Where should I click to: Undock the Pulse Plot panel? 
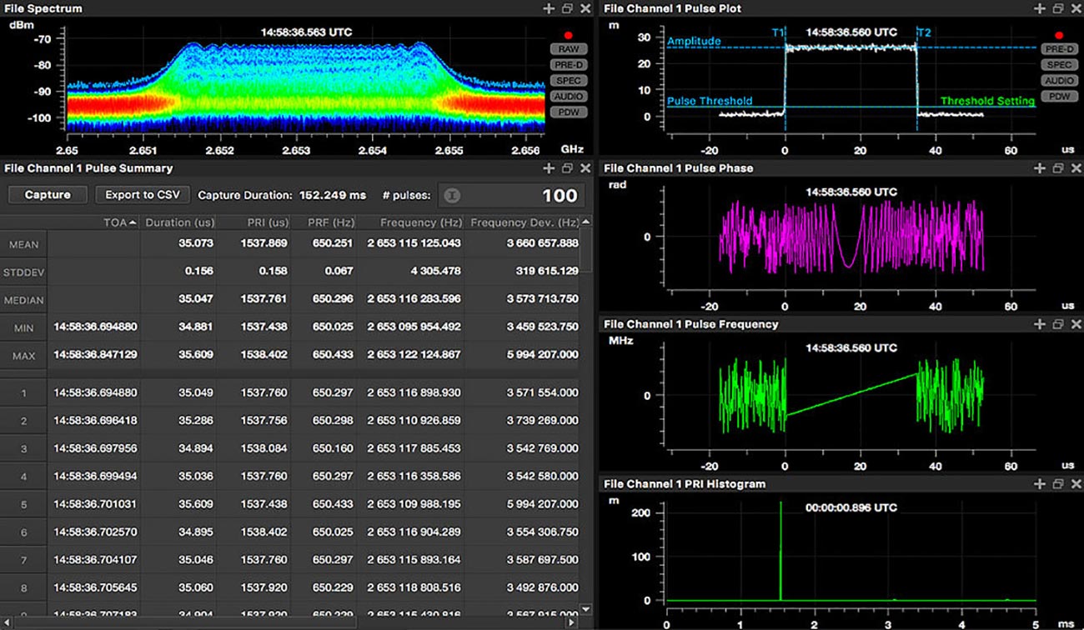click(x=1058, y=8)
